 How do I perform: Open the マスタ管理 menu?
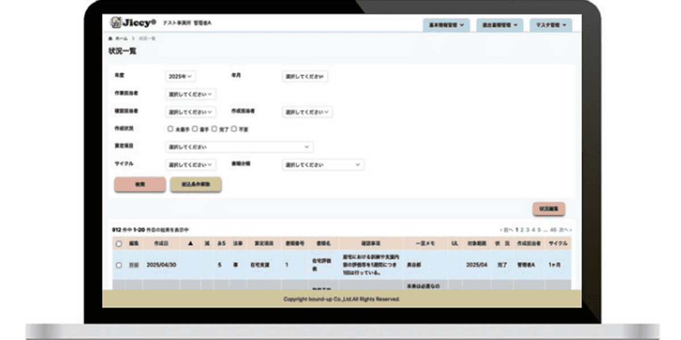550,25
